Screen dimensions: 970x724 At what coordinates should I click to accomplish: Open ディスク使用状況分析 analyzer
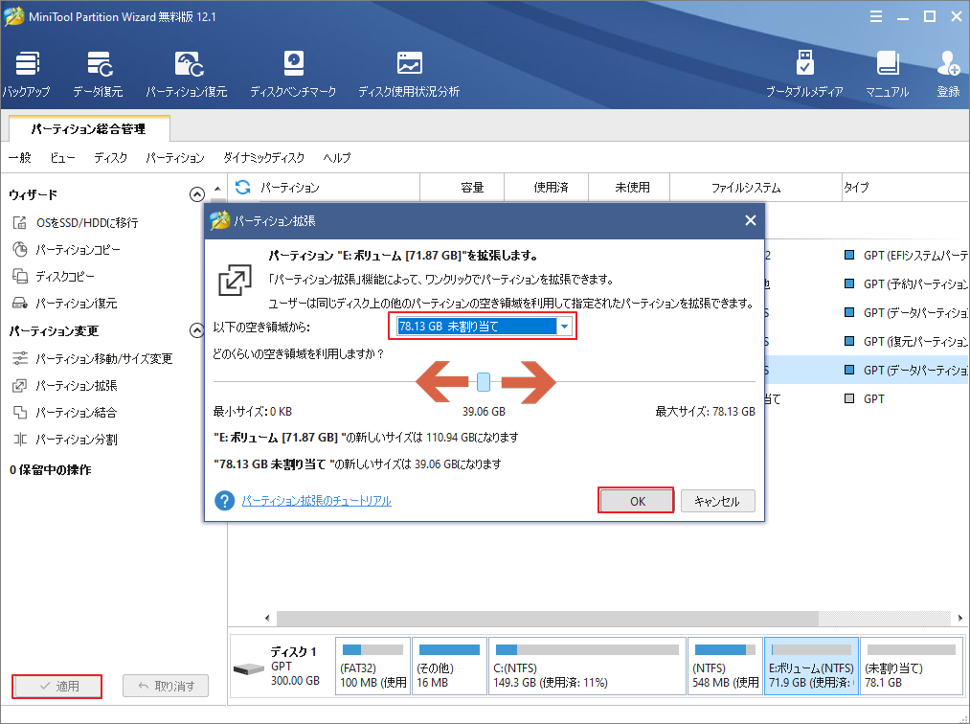pos(409,75)
